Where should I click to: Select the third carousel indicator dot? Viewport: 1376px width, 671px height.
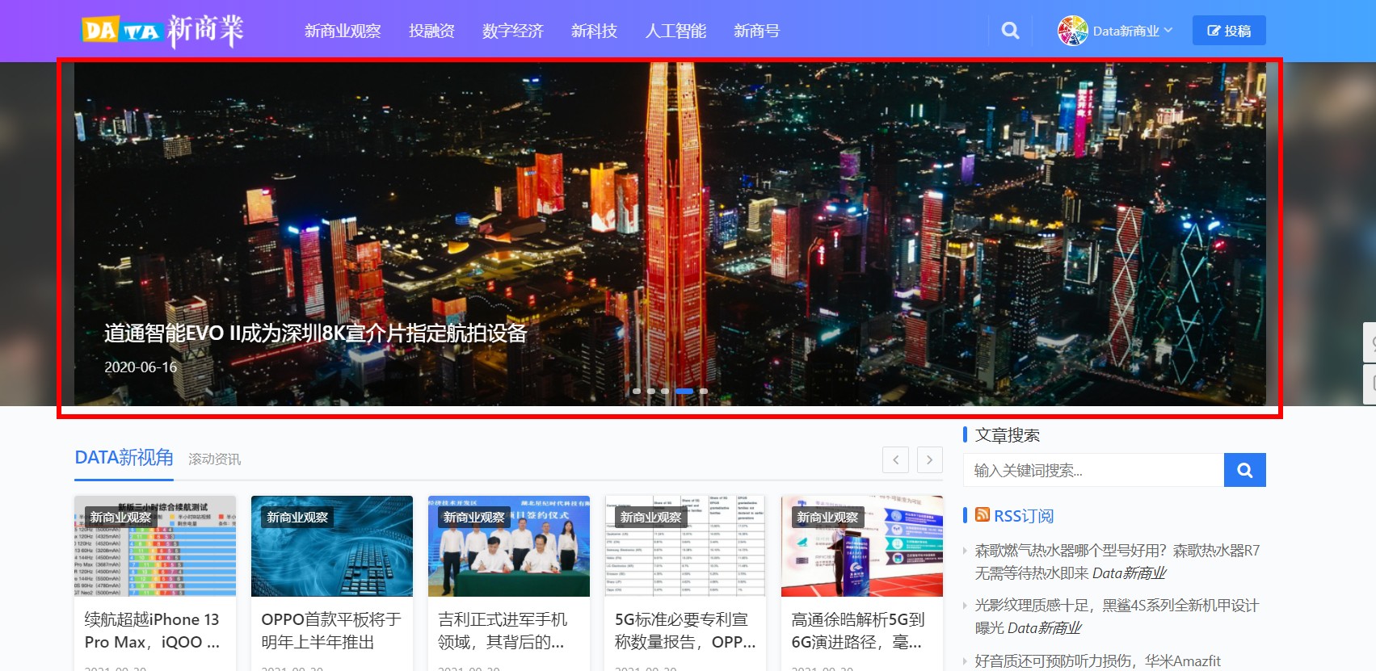coord(665,391)
